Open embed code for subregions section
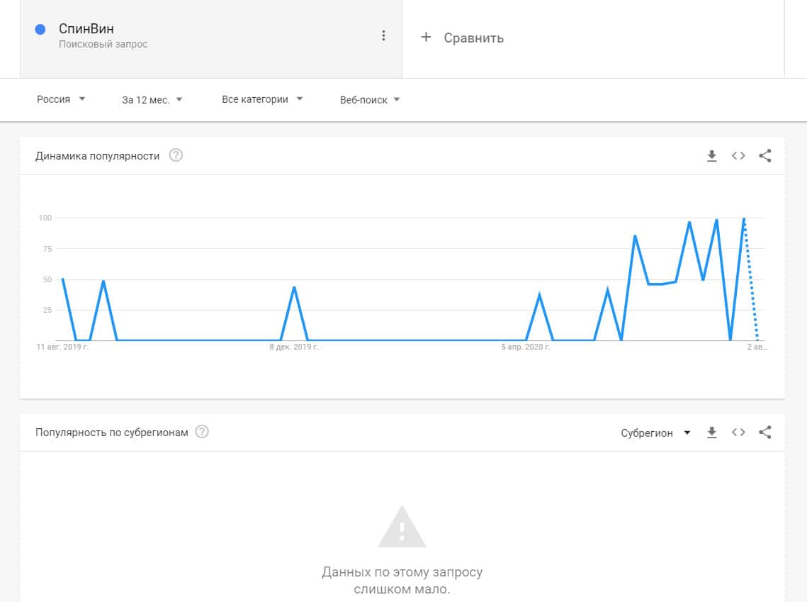This screenshot has height=602, width=807. (738, 433)
